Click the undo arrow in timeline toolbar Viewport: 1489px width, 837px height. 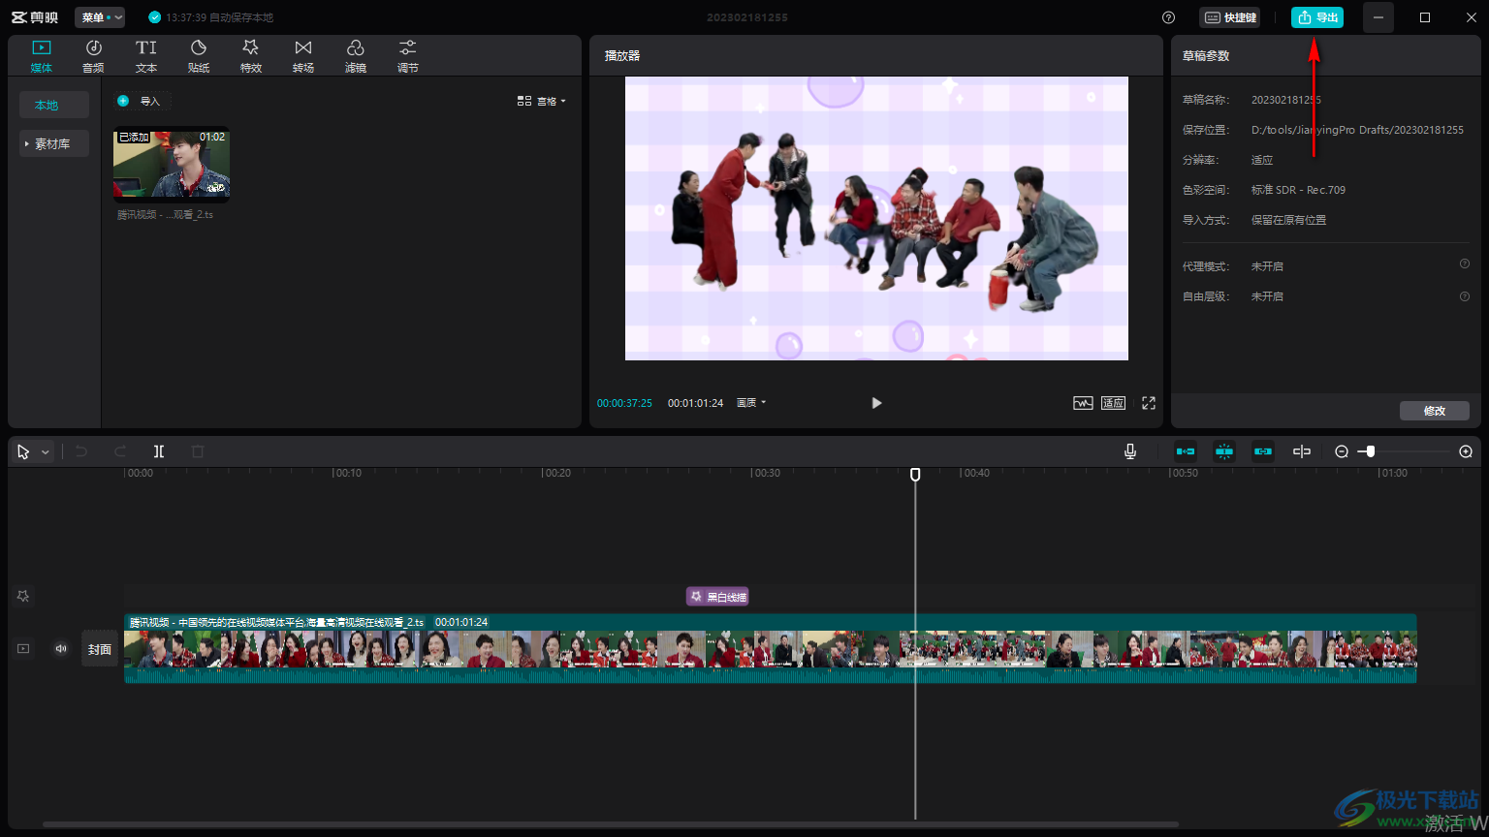[x=81, y=451]
